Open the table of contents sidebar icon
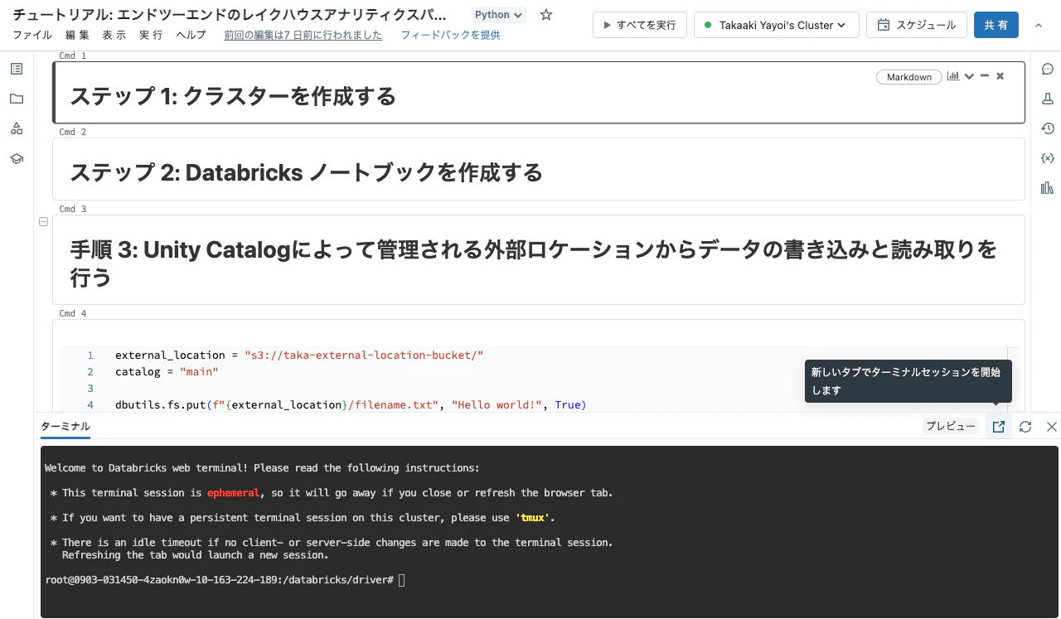 click(x=17, y=69)
